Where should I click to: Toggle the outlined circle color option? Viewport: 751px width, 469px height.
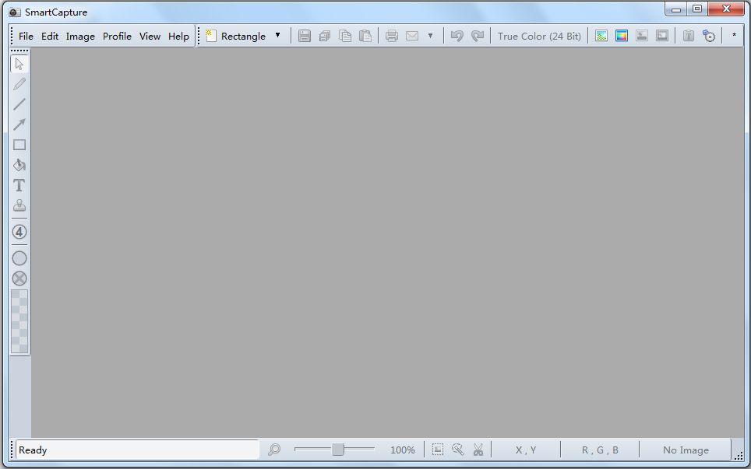(x=19, y=258)
